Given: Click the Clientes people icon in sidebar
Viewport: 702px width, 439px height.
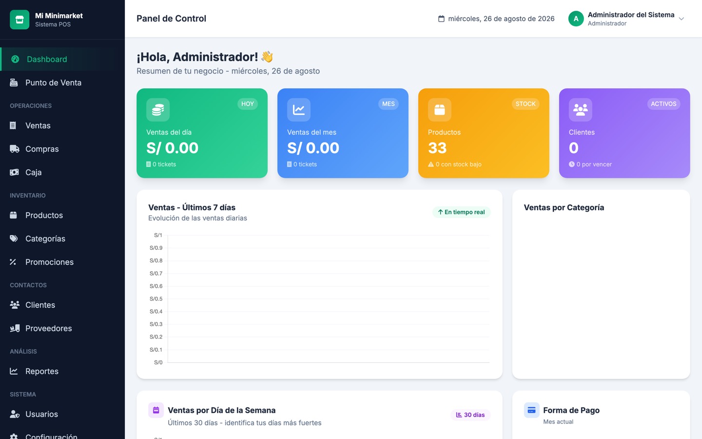Looking at the screenshot, I should click(x=15, y=305).
